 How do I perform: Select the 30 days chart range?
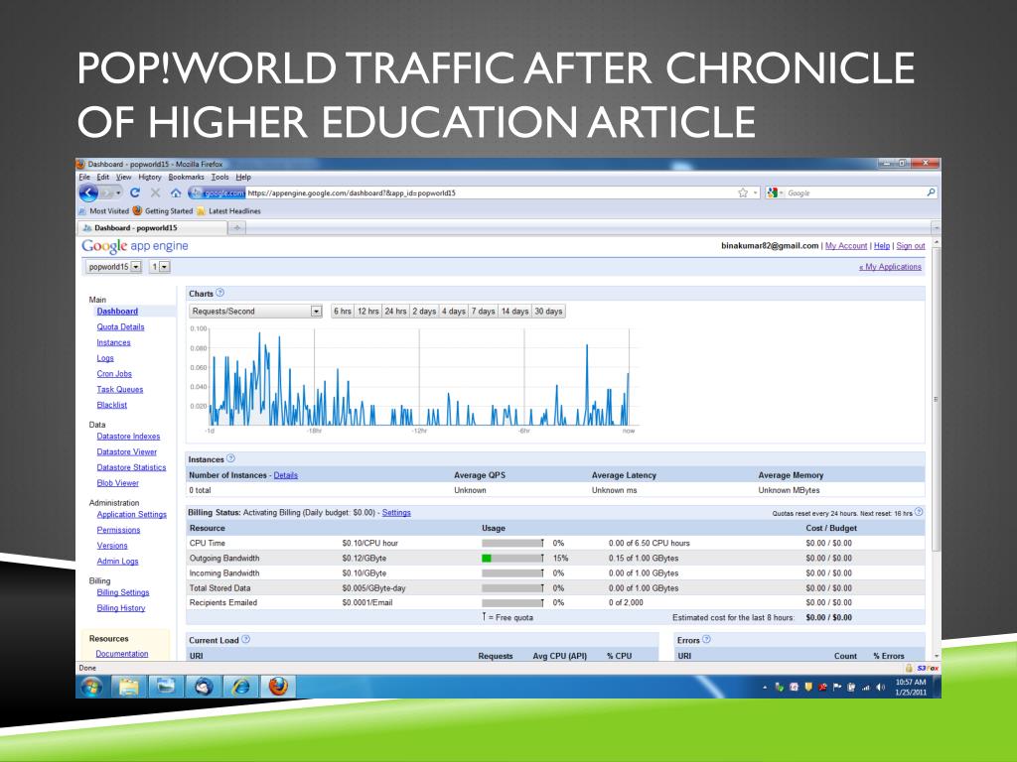coord(548,311)
